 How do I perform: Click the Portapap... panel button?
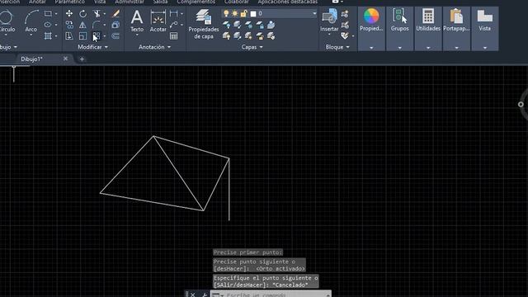[456, 29]
